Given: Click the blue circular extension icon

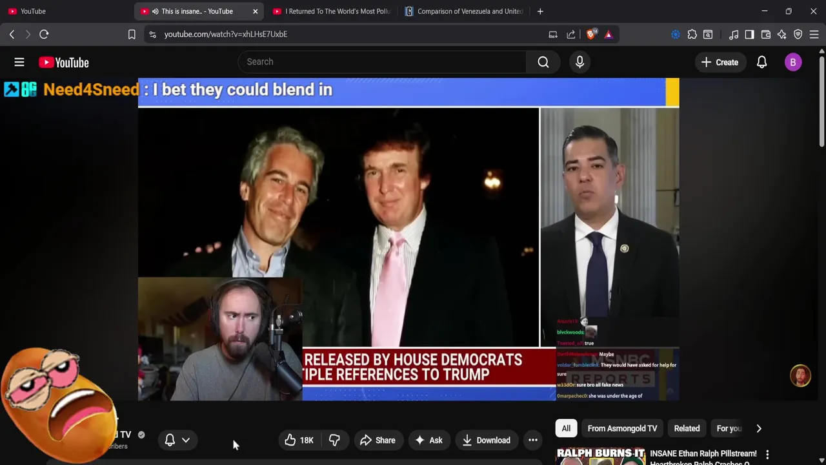Looking at the screenshot, I should coord(676,34).
